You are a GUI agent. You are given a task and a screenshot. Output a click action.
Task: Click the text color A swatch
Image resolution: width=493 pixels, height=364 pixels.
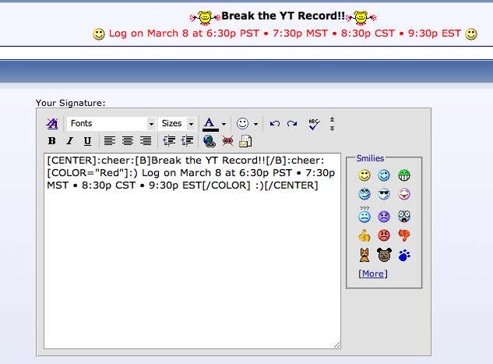[210, 124]
